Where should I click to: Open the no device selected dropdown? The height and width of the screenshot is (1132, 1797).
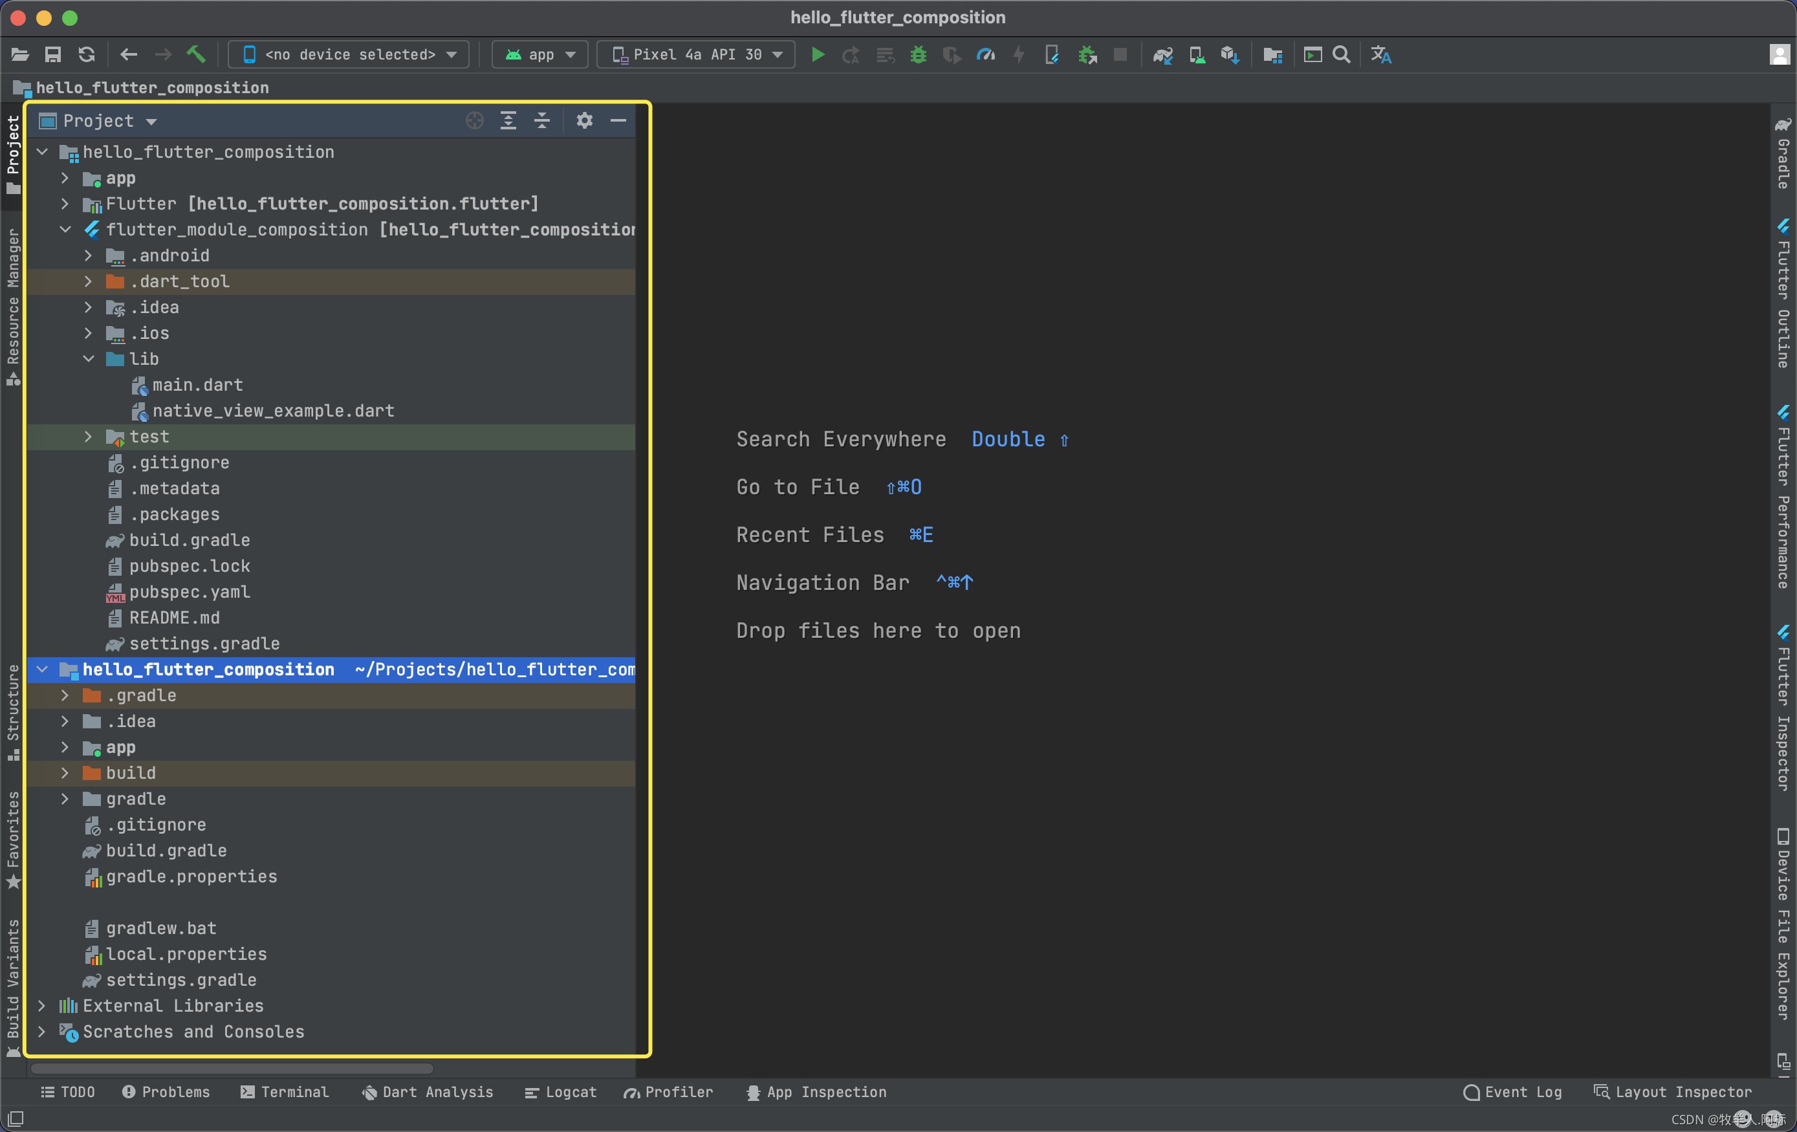click(x=349, y=54)
